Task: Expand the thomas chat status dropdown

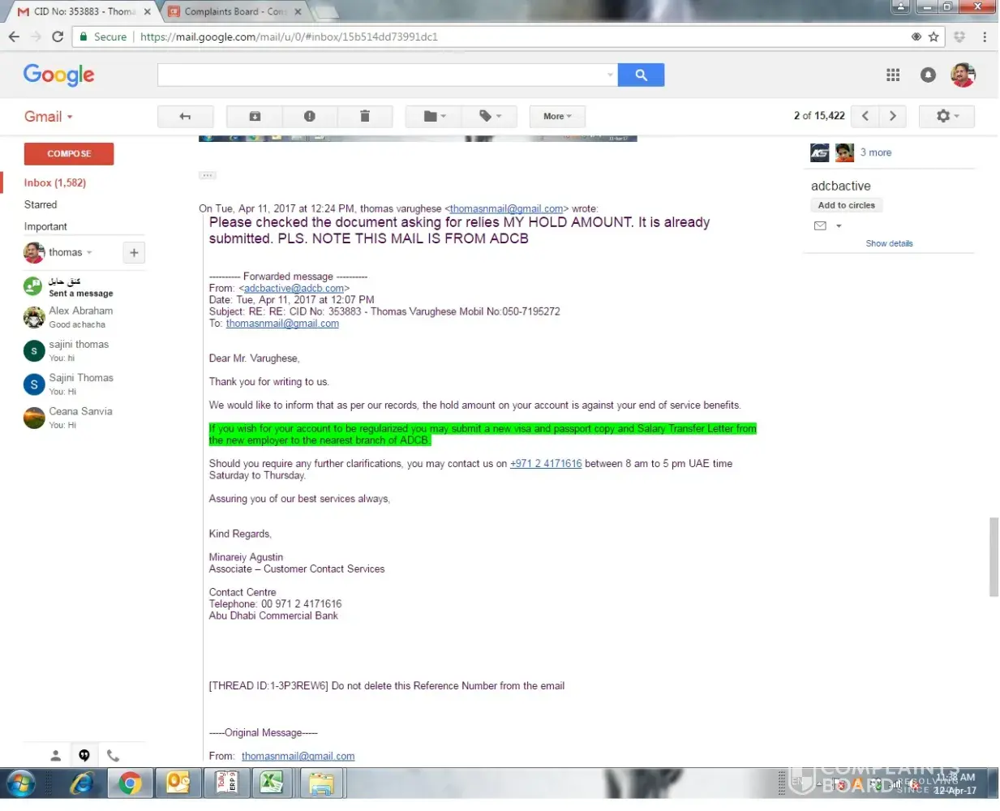Action: click(89, 252)
